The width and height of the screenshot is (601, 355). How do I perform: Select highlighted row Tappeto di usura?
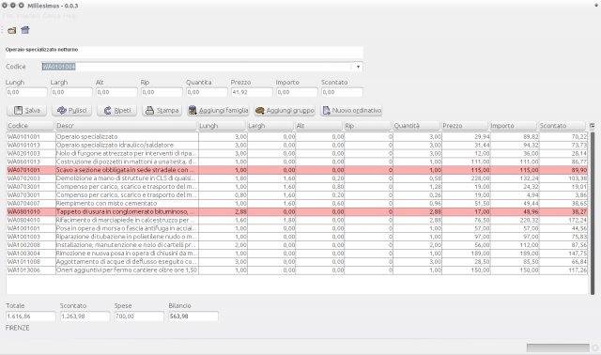[297, 211]
